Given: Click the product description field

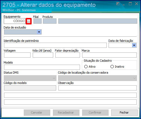Looking at the screenshot, I should click(x=98, y=21).
